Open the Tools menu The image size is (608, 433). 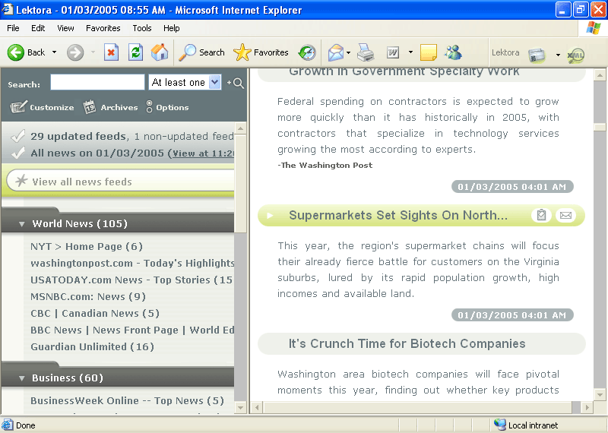coord(142,28)
